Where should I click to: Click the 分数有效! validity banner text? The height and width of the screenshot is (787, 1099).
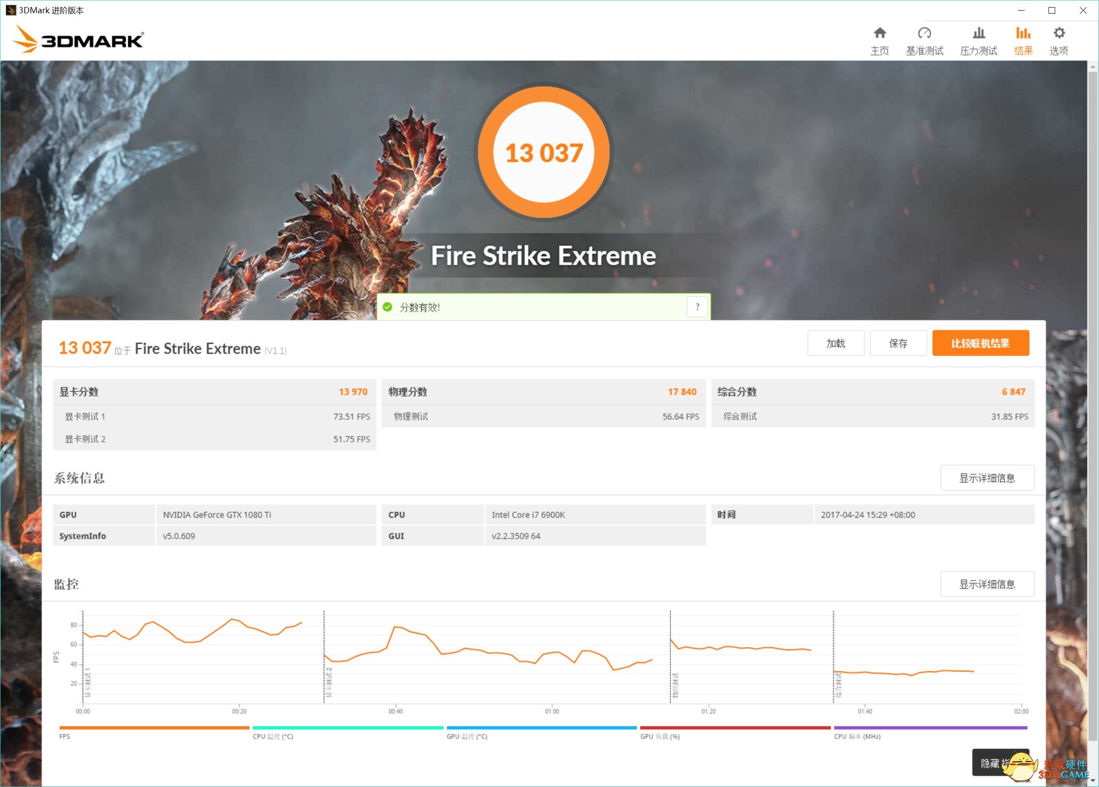tap(420, 307)
